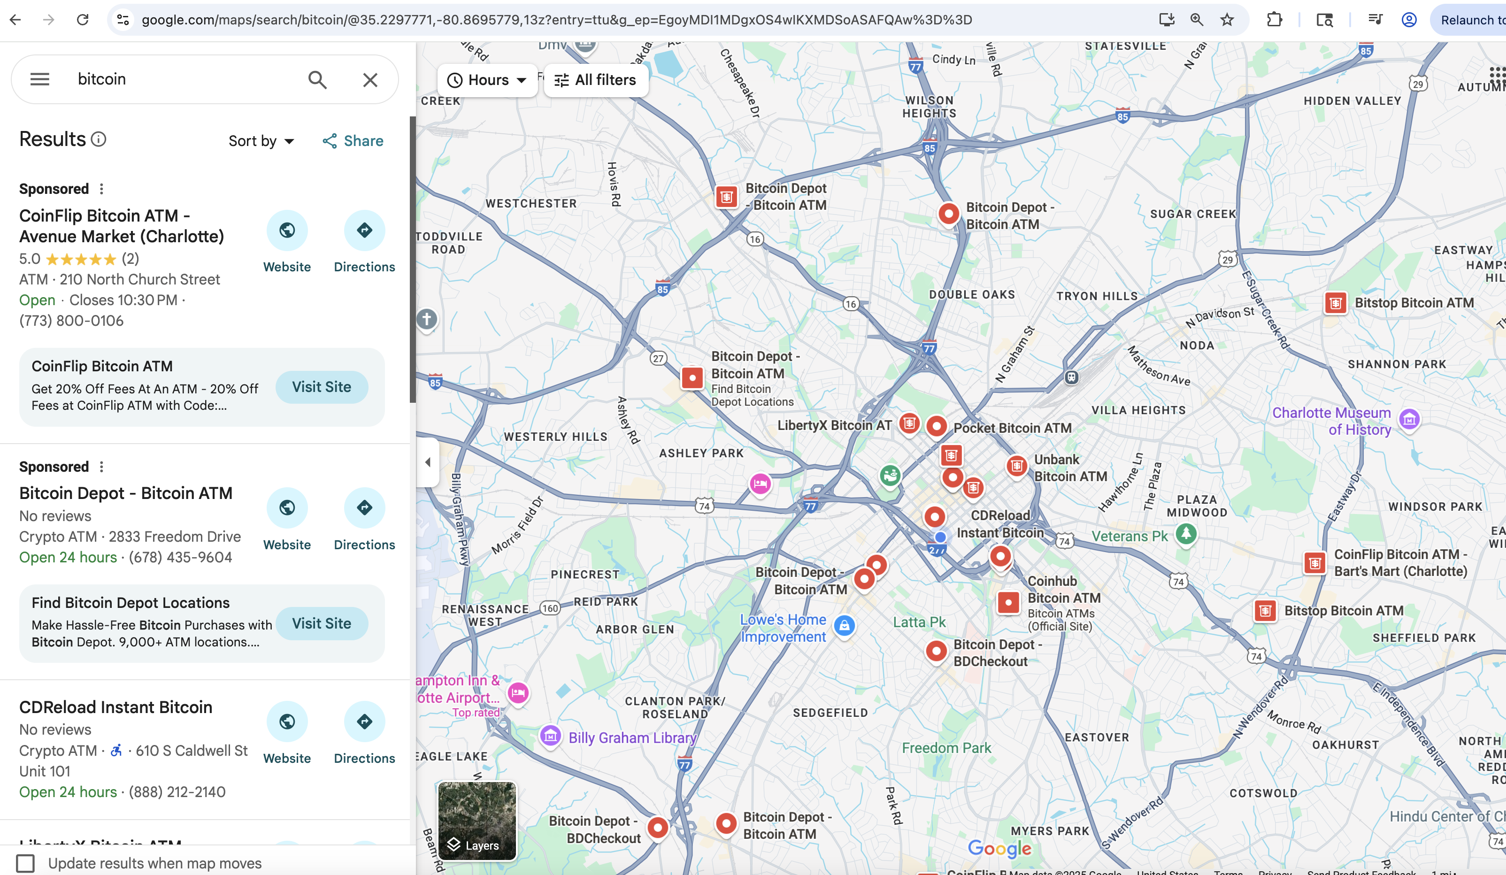Image resolution: width=1506 pixels, height=875 pixels.
Task: Open the browser side panel search icon
Action: point(1324,20)
